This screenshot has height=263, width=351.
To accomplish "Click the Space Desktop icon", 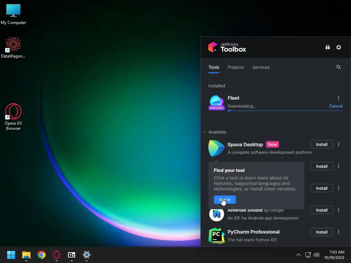I will 217,148.
